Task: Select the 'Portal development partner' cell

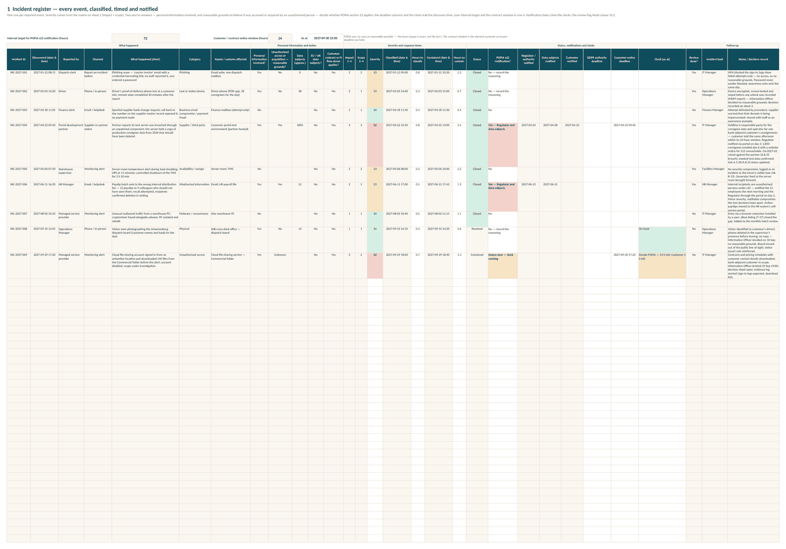Action: click(x=71, y=145)
